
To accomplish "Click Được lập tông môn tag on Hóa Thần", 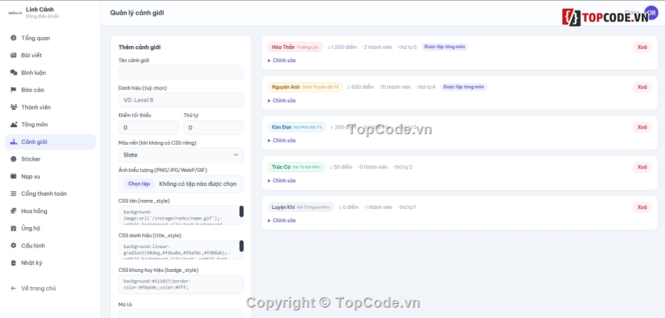I will [x=445, y=47].
